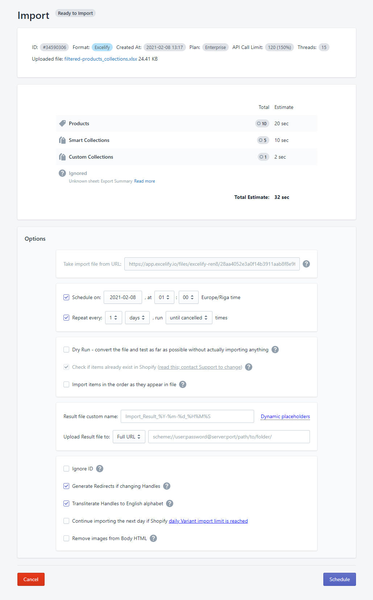Image resolution: width=373 pixels, height=600 pixels.
Task: Click the Smart Collections icon
Action: point(62,140)
